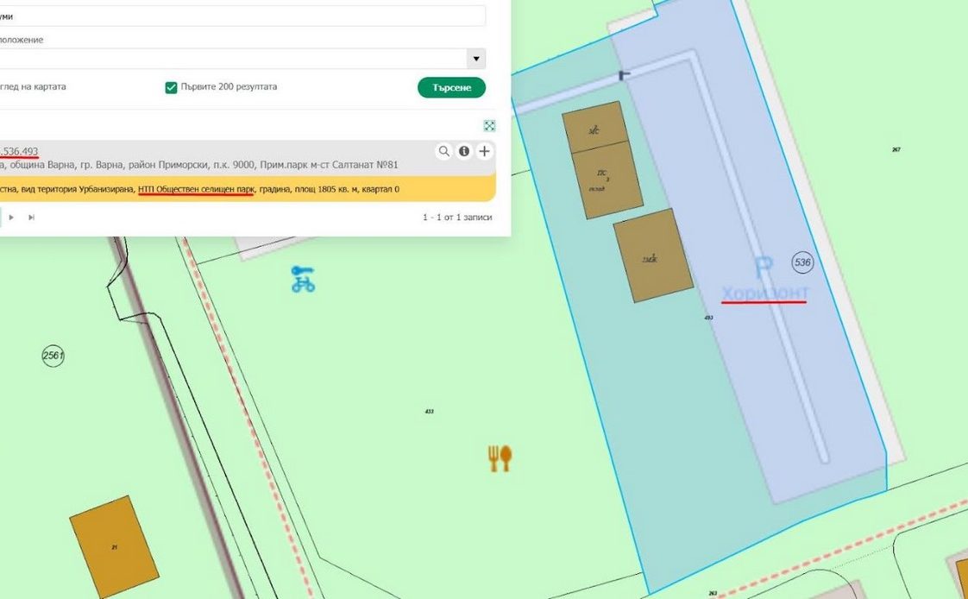
Task: Click the circled 536 label on the map
Action: coord(802,262)
